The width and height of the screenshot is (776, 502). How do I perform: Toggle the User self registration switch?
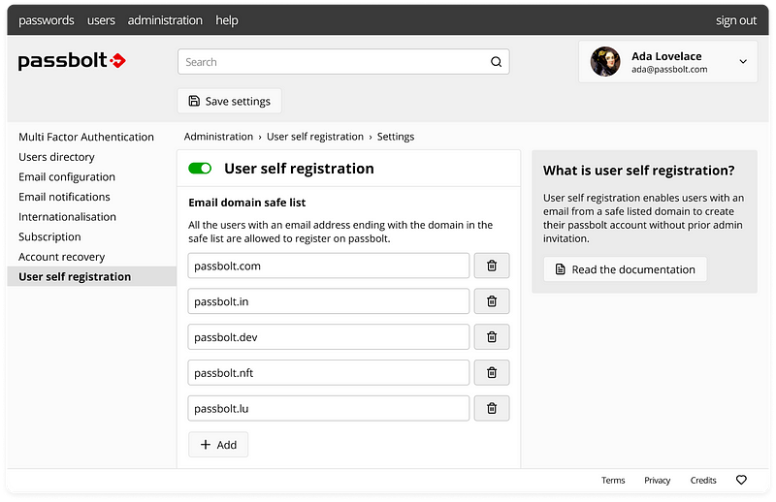(200, 169)
